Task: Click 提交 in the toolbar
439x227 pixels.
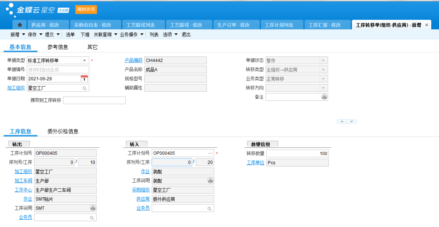Action: coord(50,35)
